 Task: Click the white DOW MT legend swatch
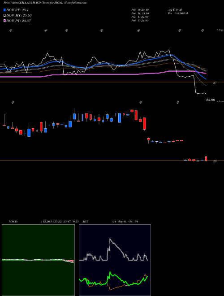4,15
